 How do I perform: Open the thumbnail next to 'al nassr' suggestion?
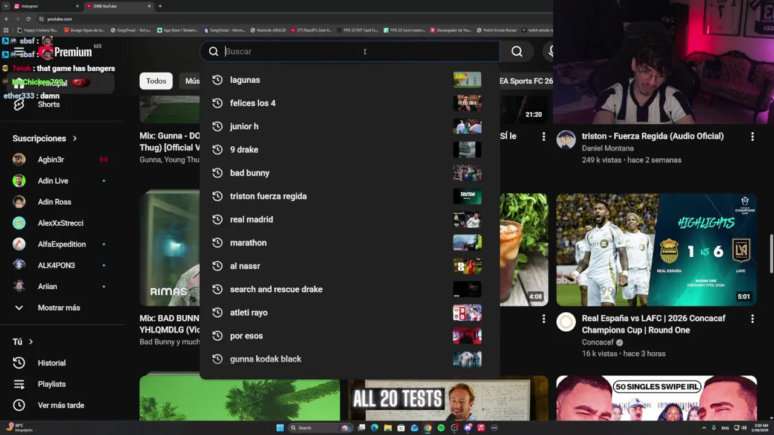[467, 266]
